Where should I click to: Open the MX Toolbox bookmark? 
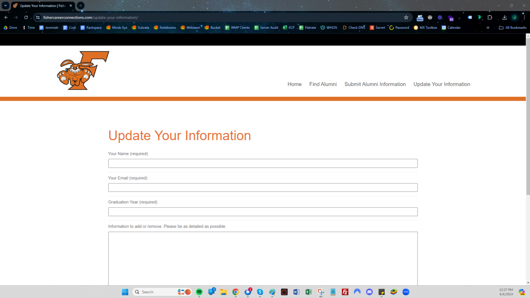425,27
